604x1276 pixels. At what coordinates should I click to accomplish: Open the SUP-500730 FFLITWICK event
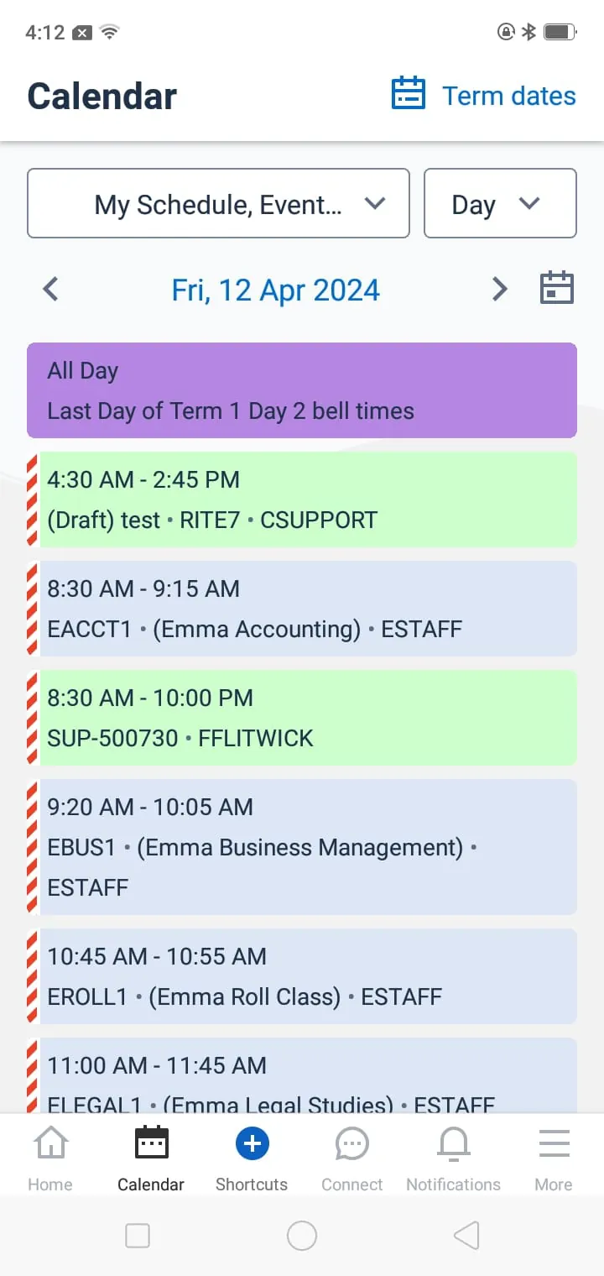pyautogui.click(x=307, y=718)
